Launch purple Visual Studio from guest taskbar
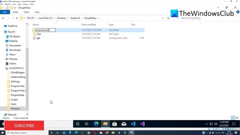The width and height of the screenshot is (240, 135). (x=142, y=124)
